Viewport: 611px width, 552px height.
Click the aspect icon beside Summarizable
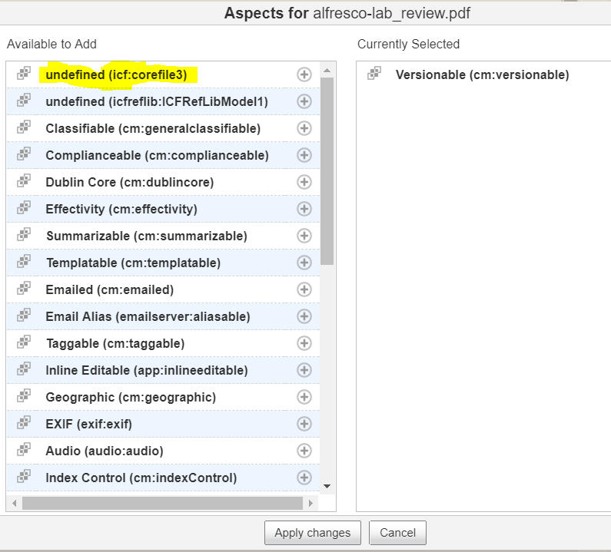coord(24,234)
